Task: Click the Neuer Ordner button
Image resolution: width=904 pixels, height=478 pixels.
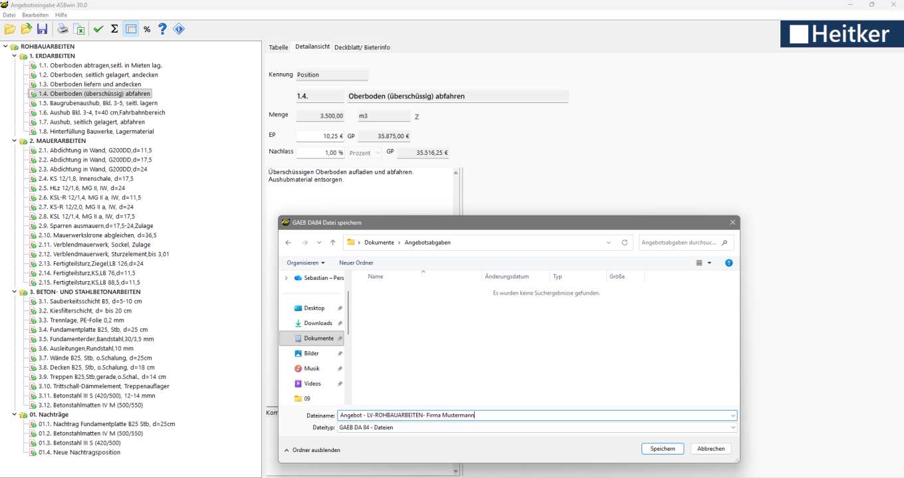Action: [356, 263]
